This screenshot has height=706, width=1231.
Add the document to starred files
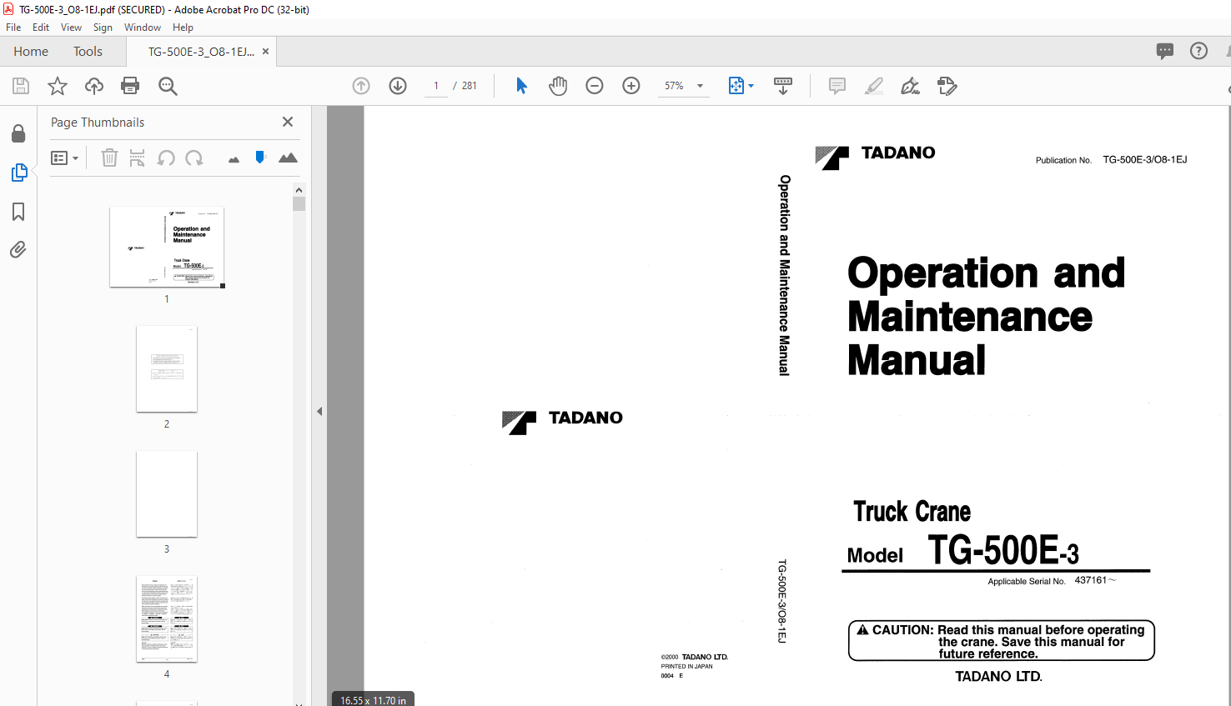tap(58, 86)
